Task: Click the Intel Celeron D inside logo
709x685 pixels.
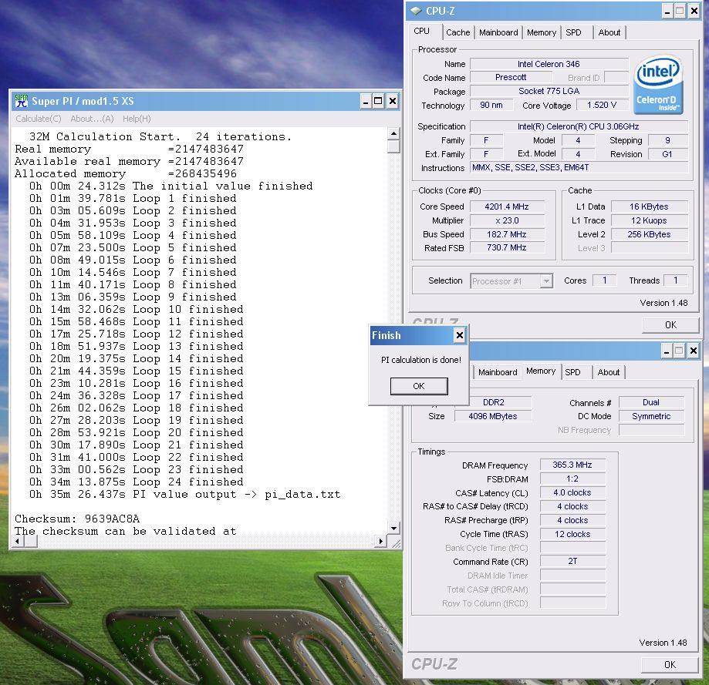Action: 658,85
